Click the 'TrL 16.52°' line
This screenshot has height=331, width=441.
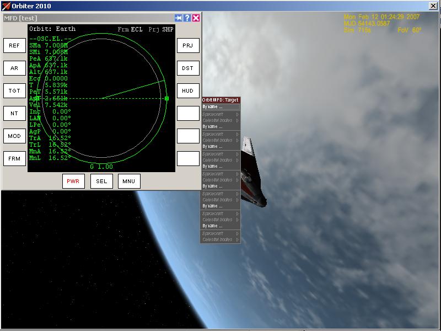pos(50,145)
